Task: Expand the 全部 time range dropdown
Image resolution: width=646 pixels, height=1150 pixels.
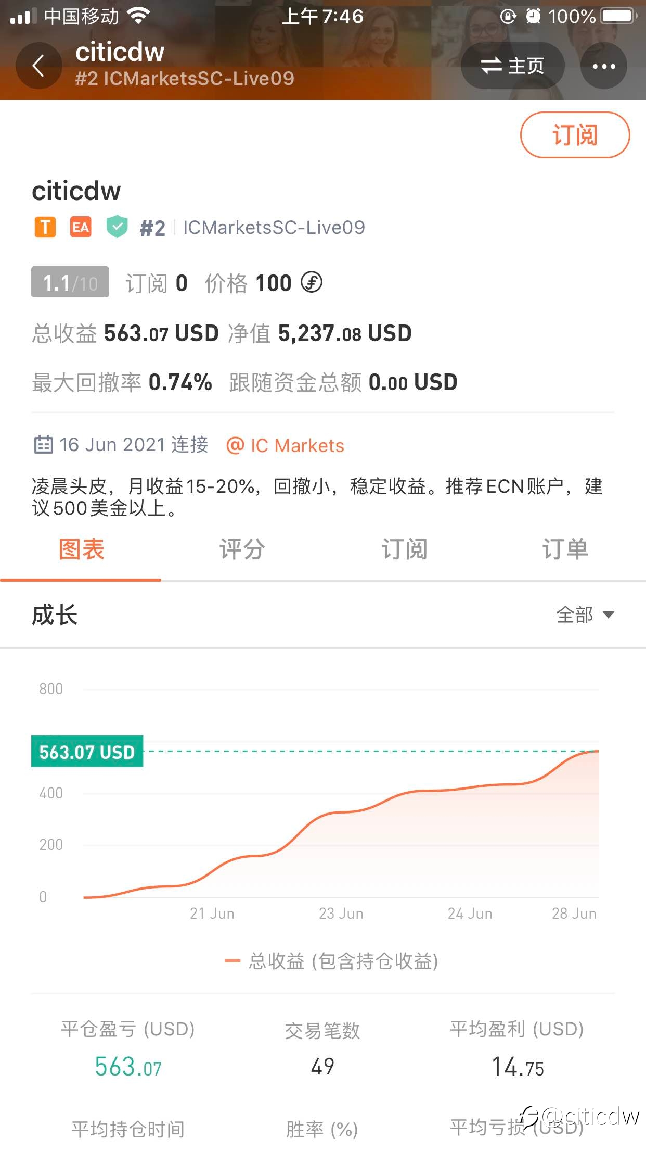Action: (585, 615)
